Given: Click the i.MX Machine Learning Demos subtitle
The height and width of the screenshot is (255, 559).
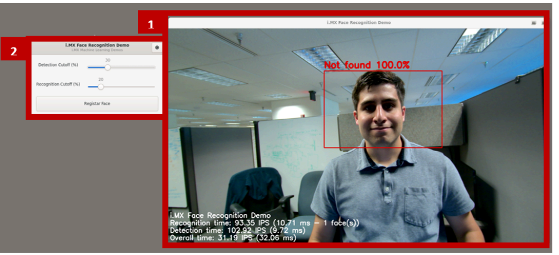Looking at the screenshot, I should pos(97,50).
